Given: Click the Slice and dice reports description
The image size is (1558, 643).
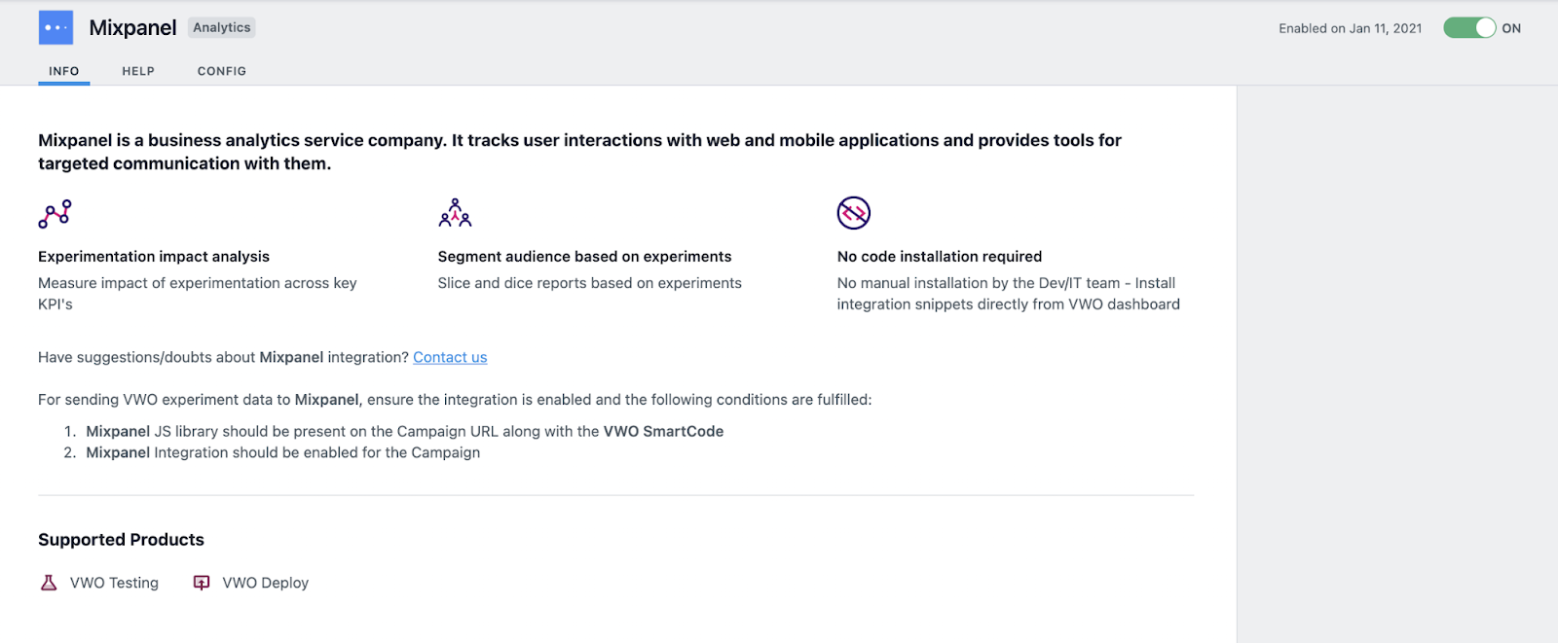Looking at the screenshot, I should [589, 283].
